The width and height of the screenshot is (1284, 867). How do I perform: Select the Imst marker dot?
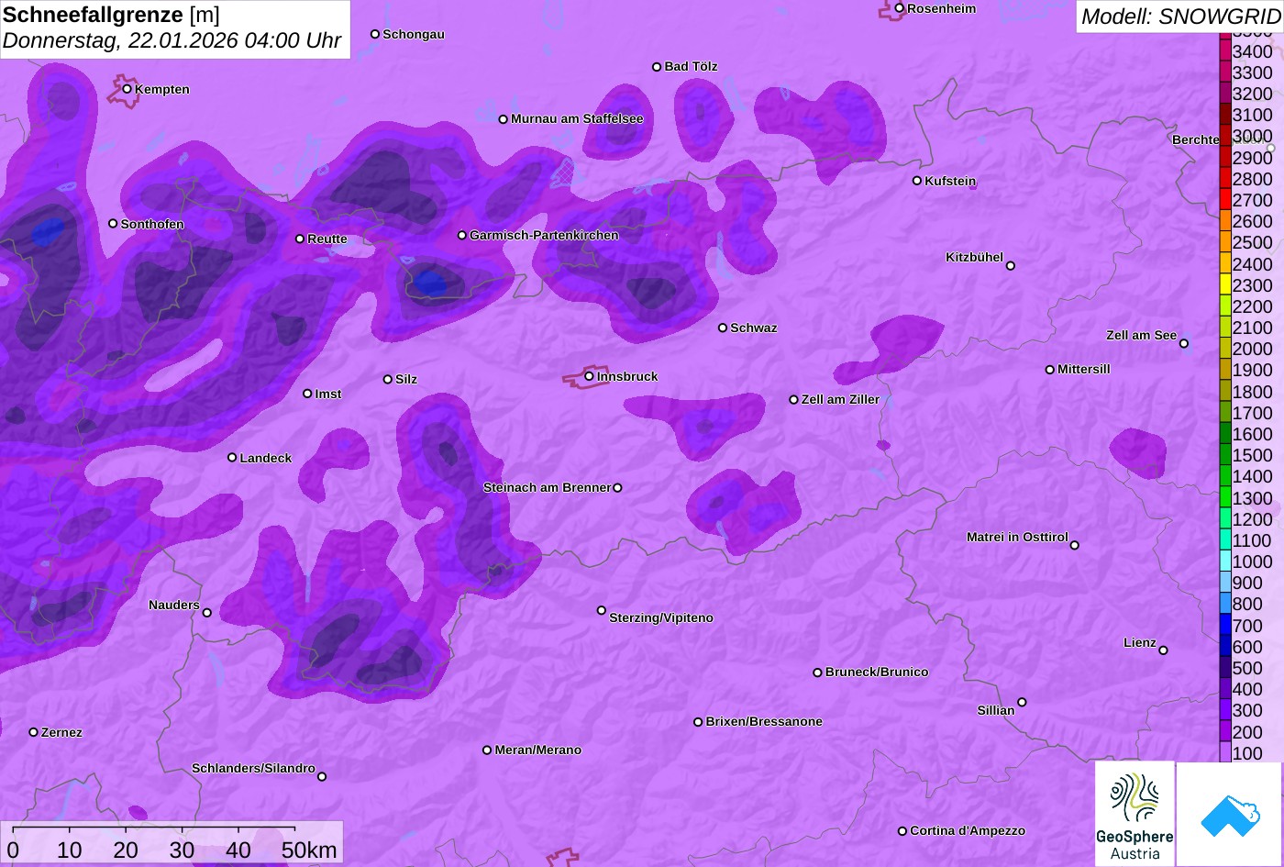(x=307, y=394)
